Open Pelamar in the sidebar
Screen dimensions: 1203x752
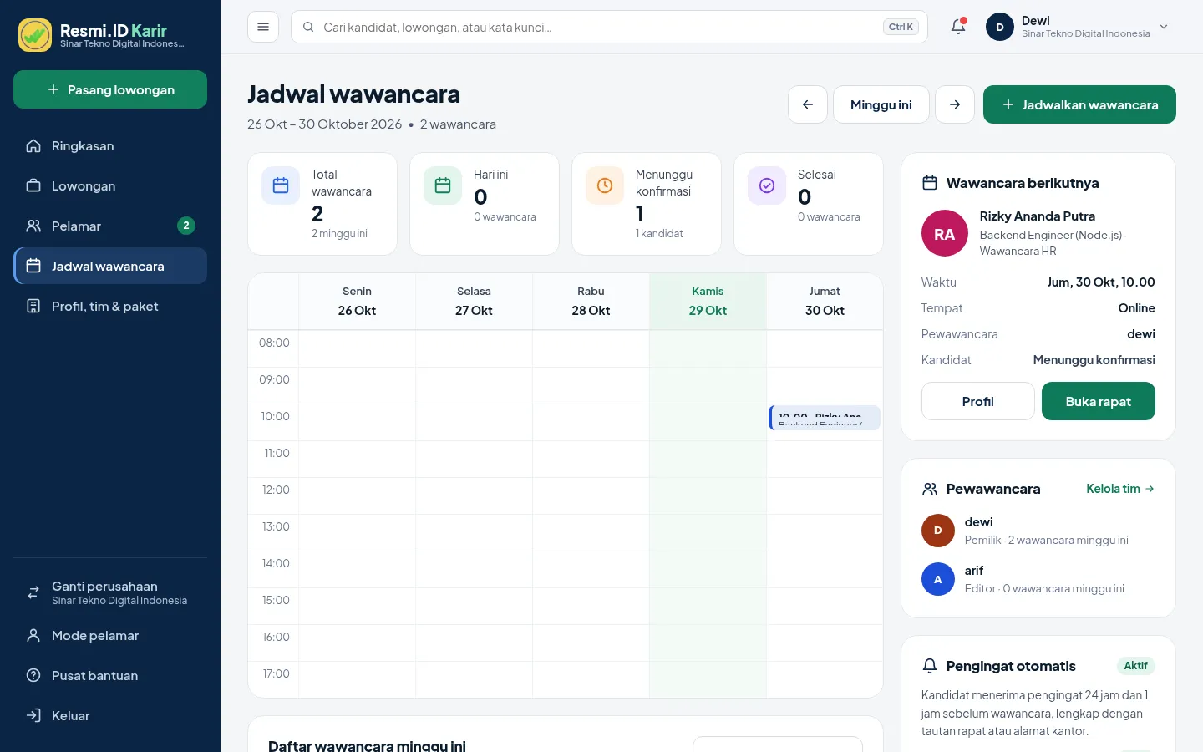pos(110,226)
